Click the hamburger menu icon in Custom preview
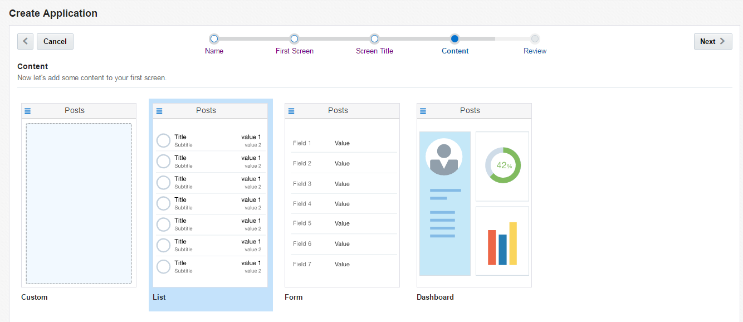The height and width of the screenshot is (322, 743). [28, 111]
